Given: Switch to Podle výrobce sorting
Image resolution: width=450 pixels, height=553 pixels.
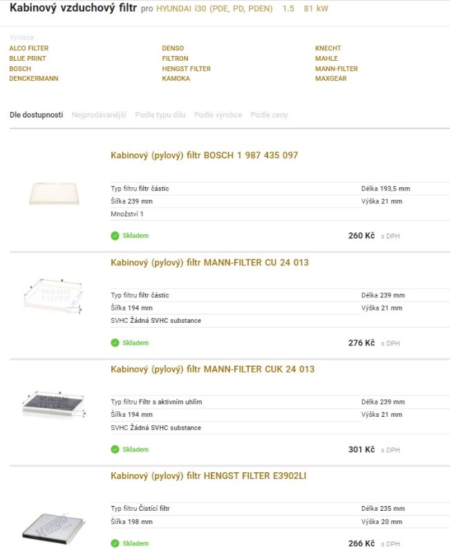Looking at the screenshot, I should coord(218,115).
